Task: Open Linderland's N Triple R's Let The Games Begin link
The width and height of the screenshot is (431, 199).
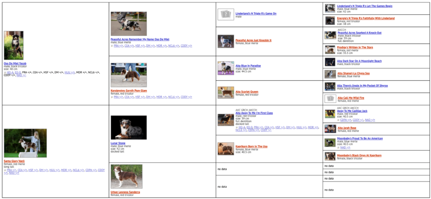Action: (365, 6)
